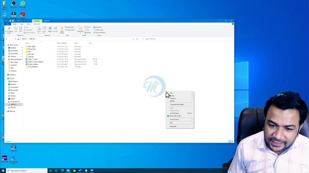Screen dimensions: 309x173
Task: Switch to large icons view in status bar
Action: 232,141
